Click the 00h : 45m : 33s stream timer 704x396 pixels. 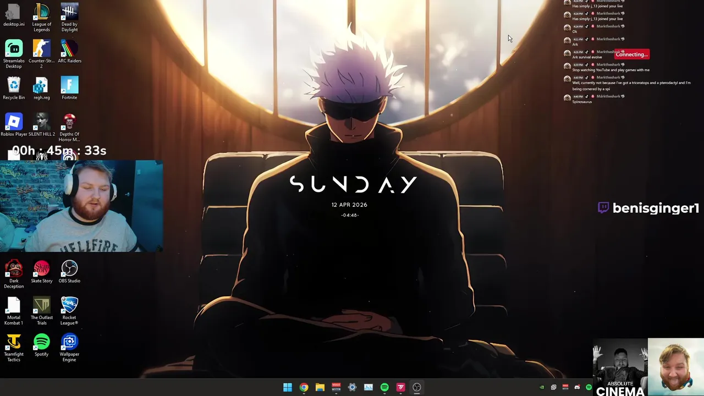click(59, 150)
